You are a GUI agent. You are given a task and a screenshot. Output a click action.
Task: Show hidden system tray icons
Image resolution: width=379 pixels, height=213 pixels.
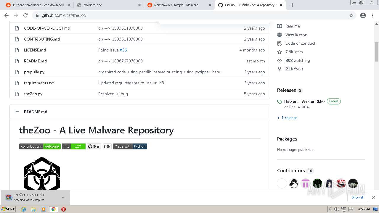(330, 209)
